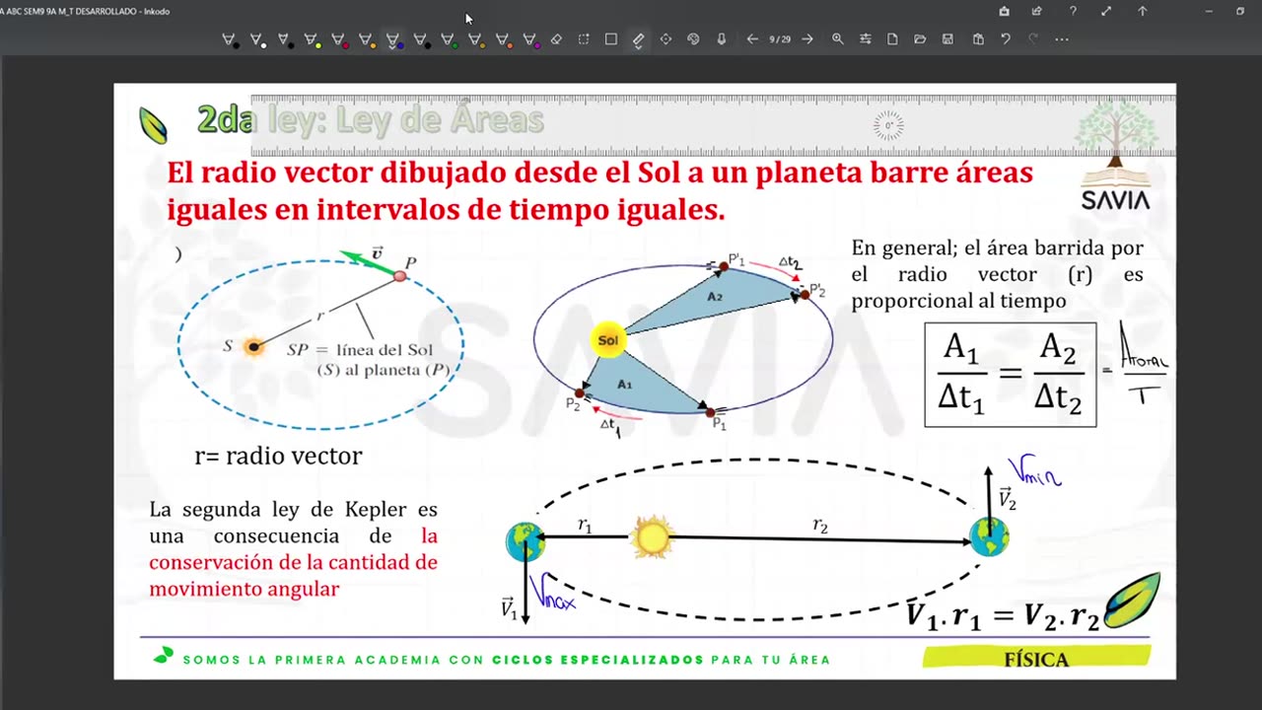Go to next page with right arrow

[807, 39]
